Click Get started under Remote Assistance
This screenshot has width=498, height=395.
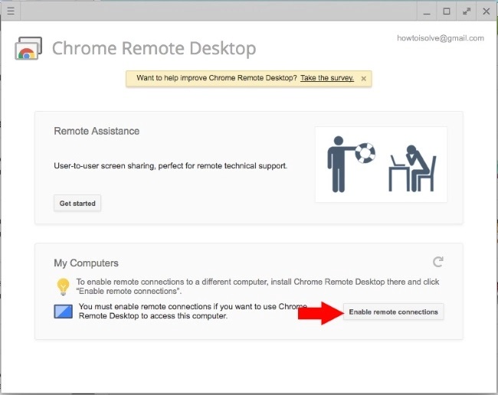(77, 203)
